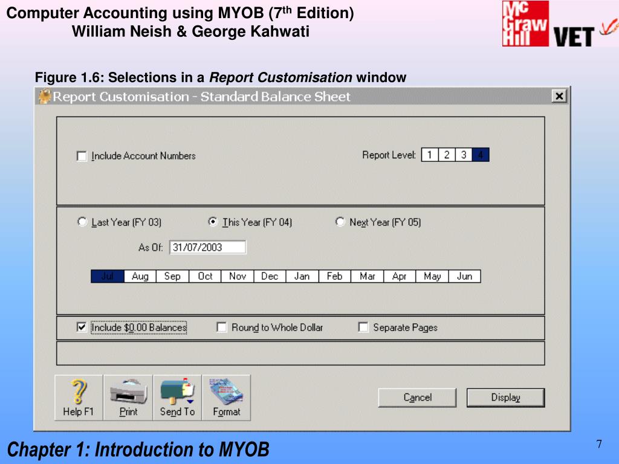Open the Format report button
This screenshot has height=464, width=619.
[x=226, y=398]
